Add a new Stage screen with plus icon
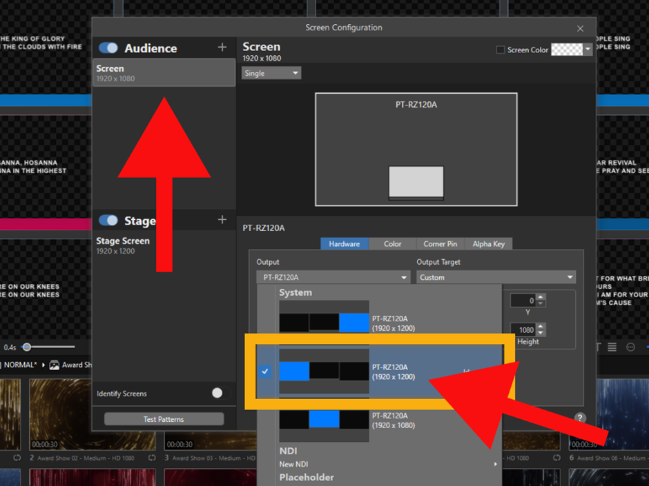Screen dimensions: 649x486 (222, 220)
